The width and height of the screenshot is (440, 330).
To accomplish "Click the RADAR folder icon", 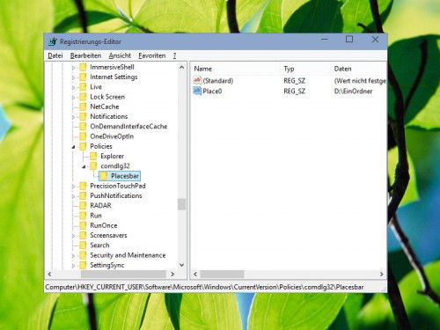I will tap(83, 206).
